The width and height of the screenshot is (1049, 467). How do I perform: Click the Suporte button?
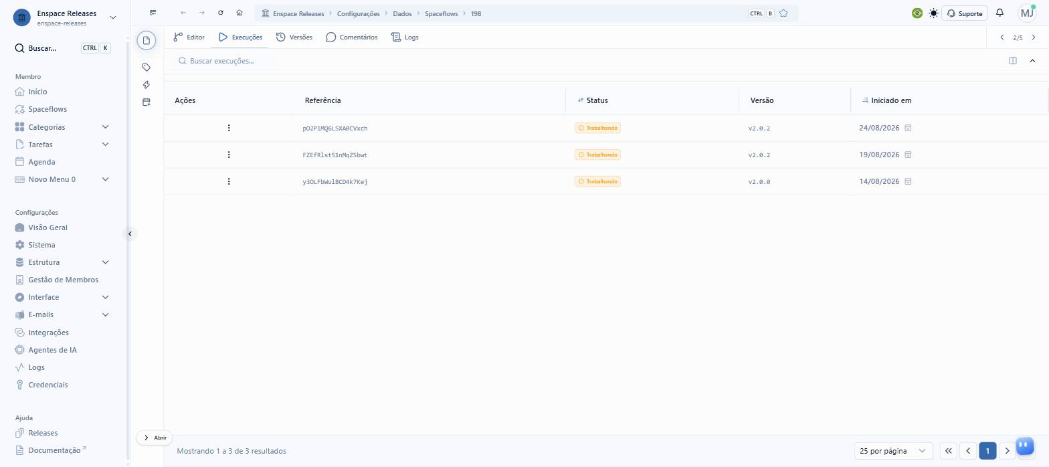[964, 13]
